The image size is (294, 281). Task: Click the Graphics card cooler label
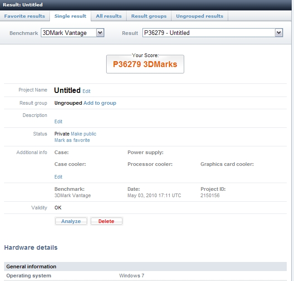point(227,164)
